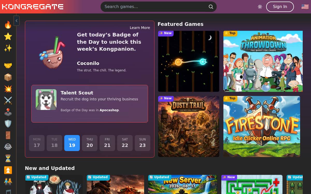
Task: Select Monday 17 day tab
Action: coord(37,143)
